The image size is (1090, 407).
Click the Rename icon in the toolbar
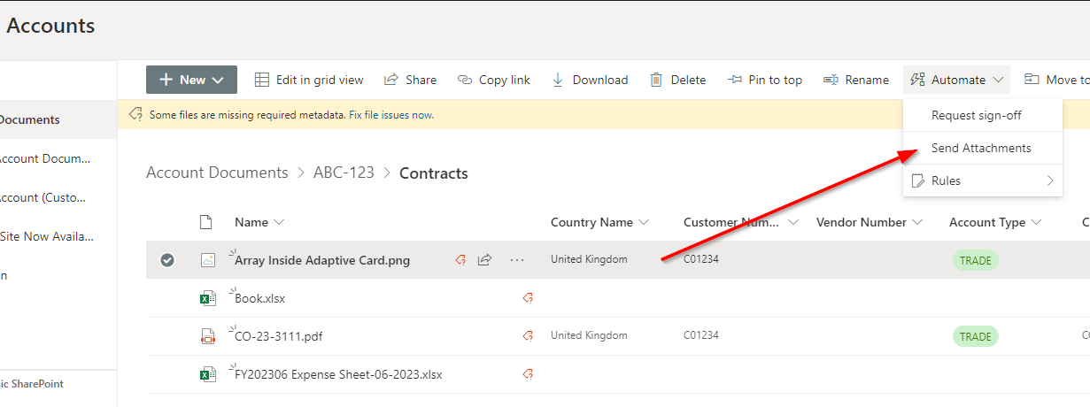pos(831,80)
